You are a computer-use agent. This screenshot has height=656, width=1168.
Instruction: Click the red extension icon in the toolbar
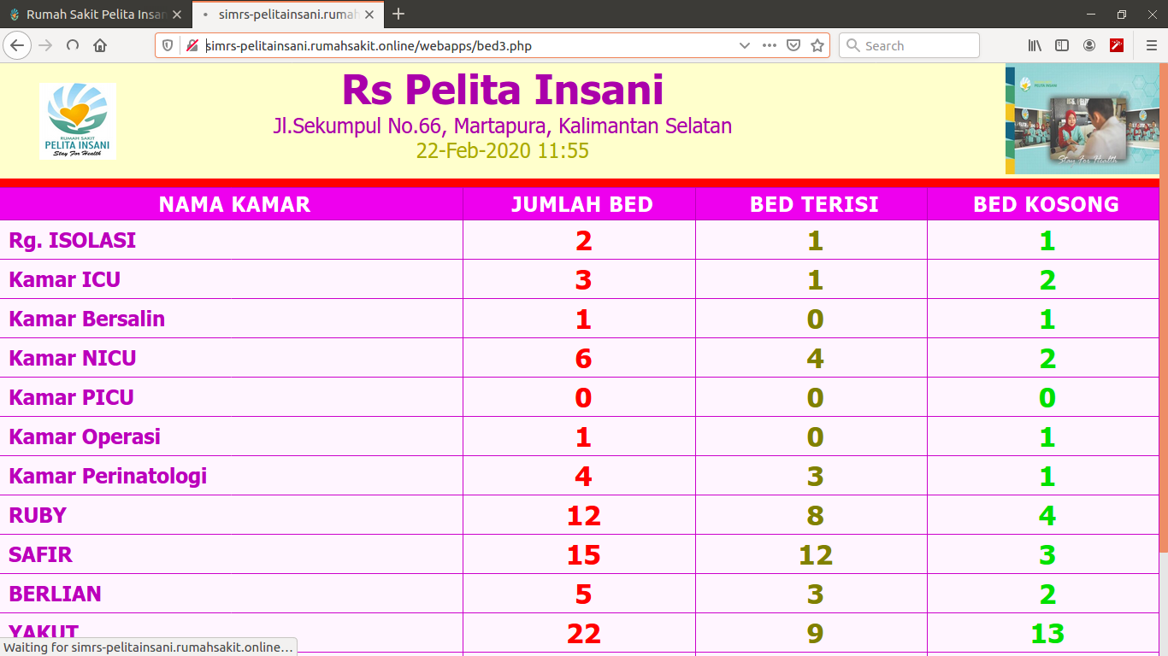click(1117, 45)
